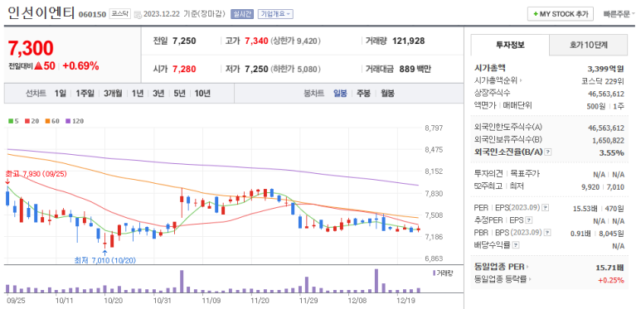The width and height of the screenshot is (641, 309).
Task: Click the 거래량 legend marker in volume chart
Action: click(435, 273)
